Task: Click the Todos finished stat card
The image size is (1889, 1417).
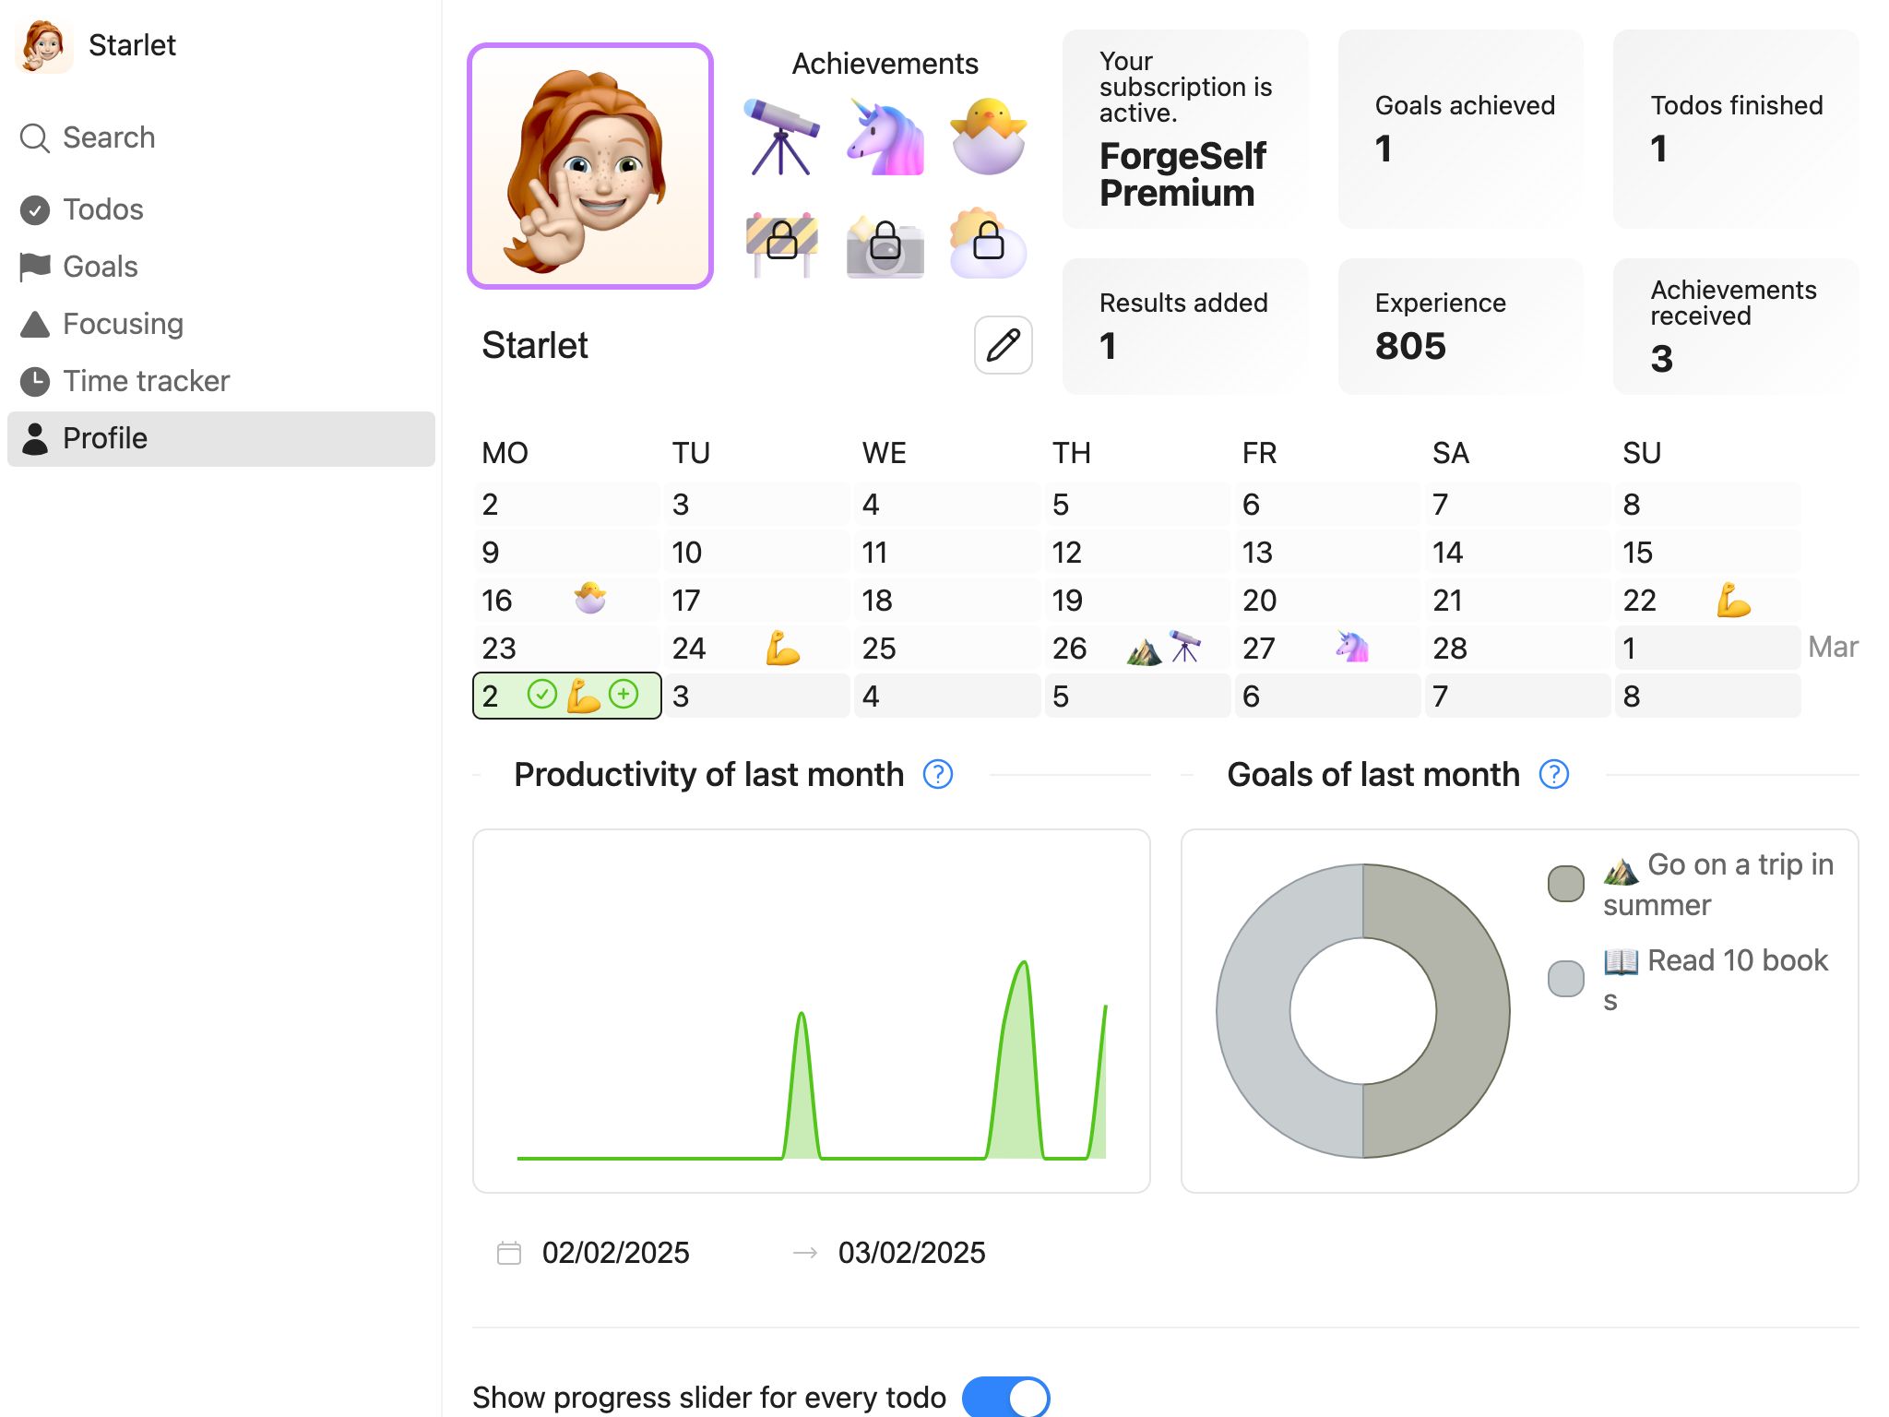Action: (x=1736, y=129)
